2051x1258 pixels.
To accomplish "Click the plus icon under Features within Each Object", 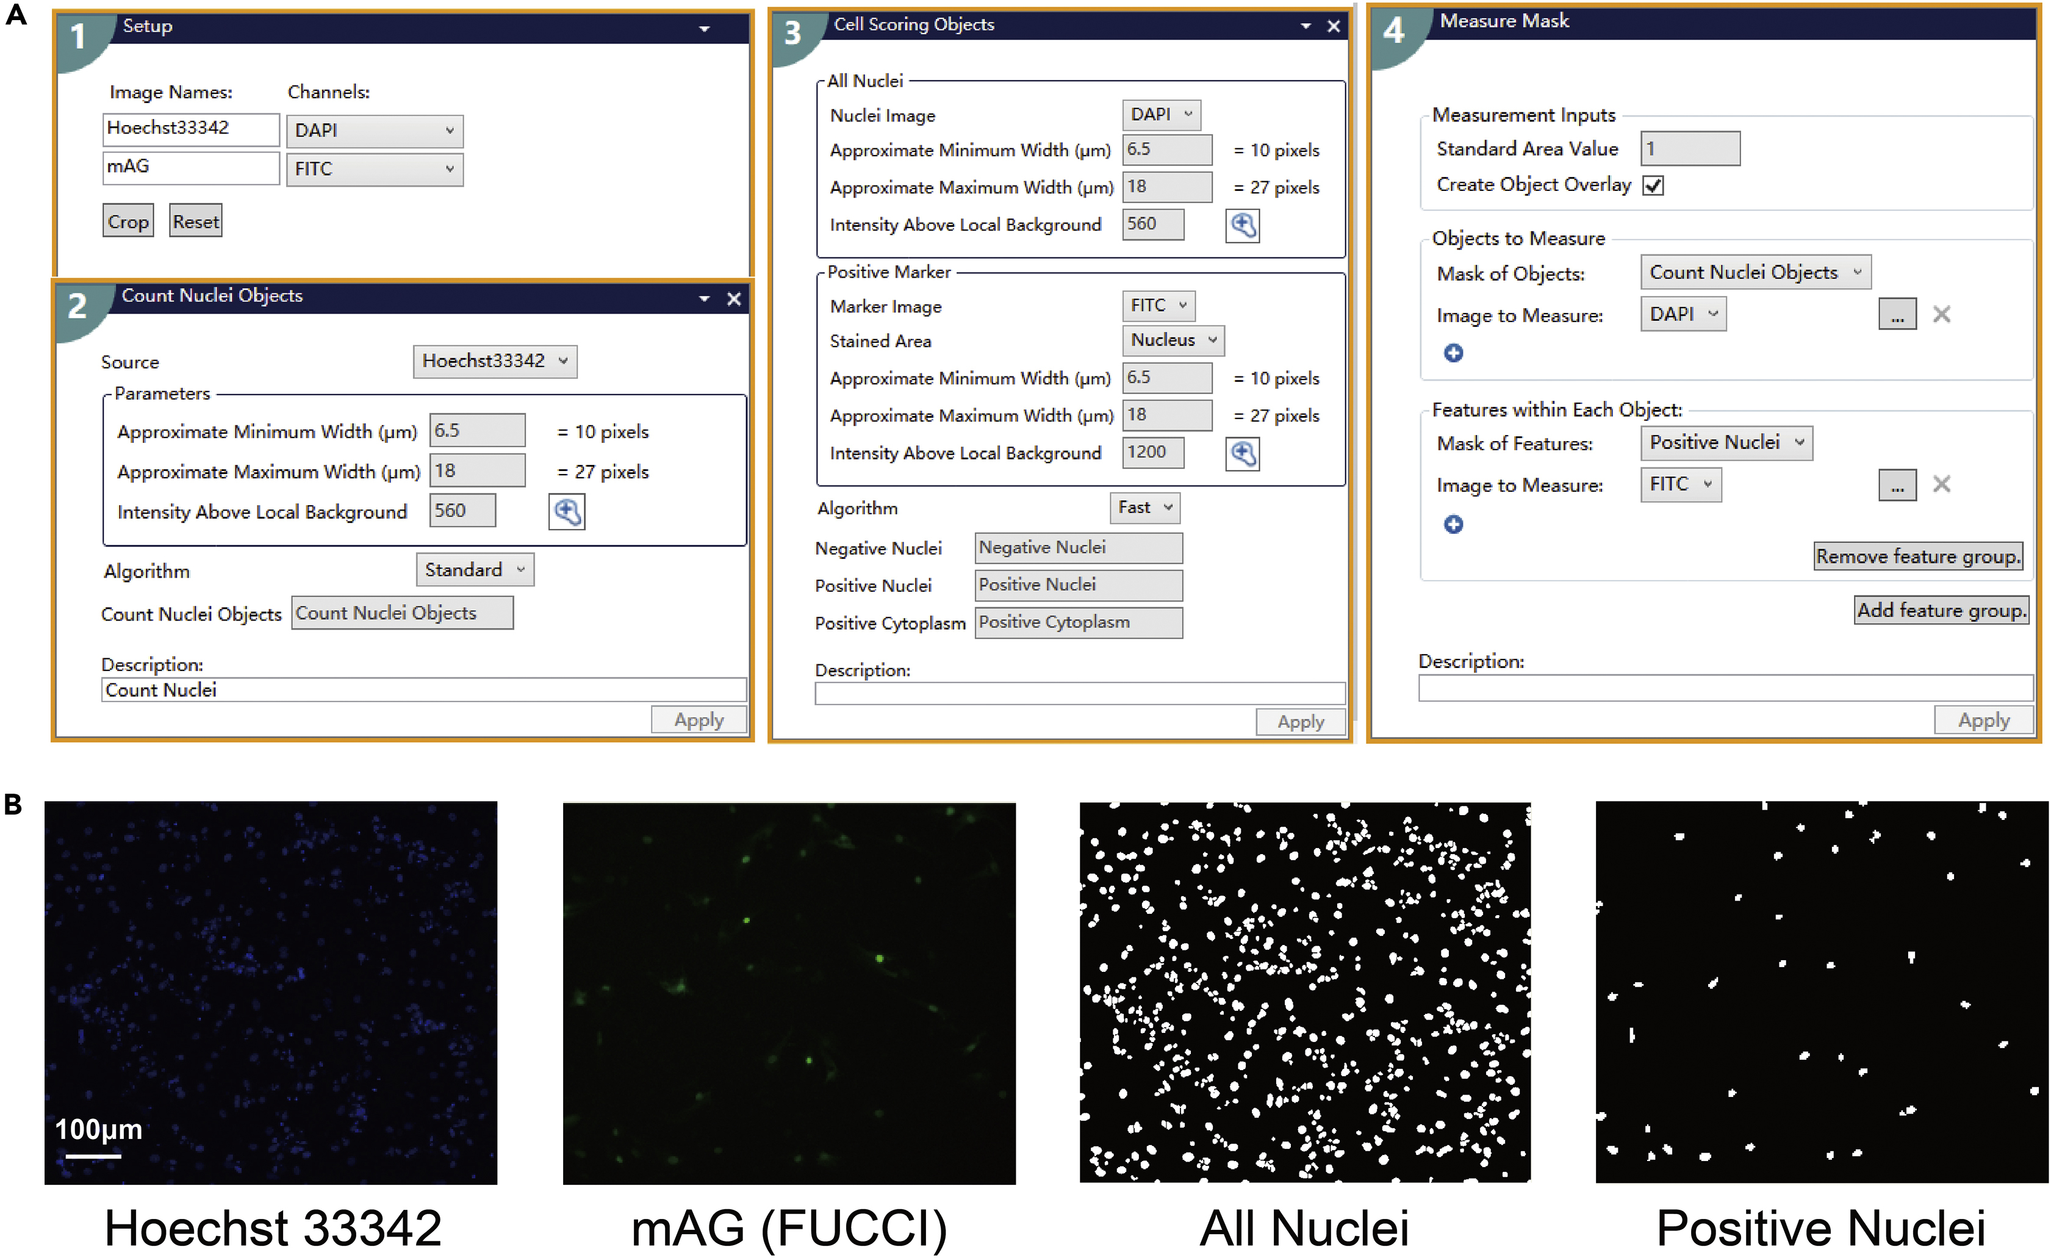I will [x=1455, y=525].
